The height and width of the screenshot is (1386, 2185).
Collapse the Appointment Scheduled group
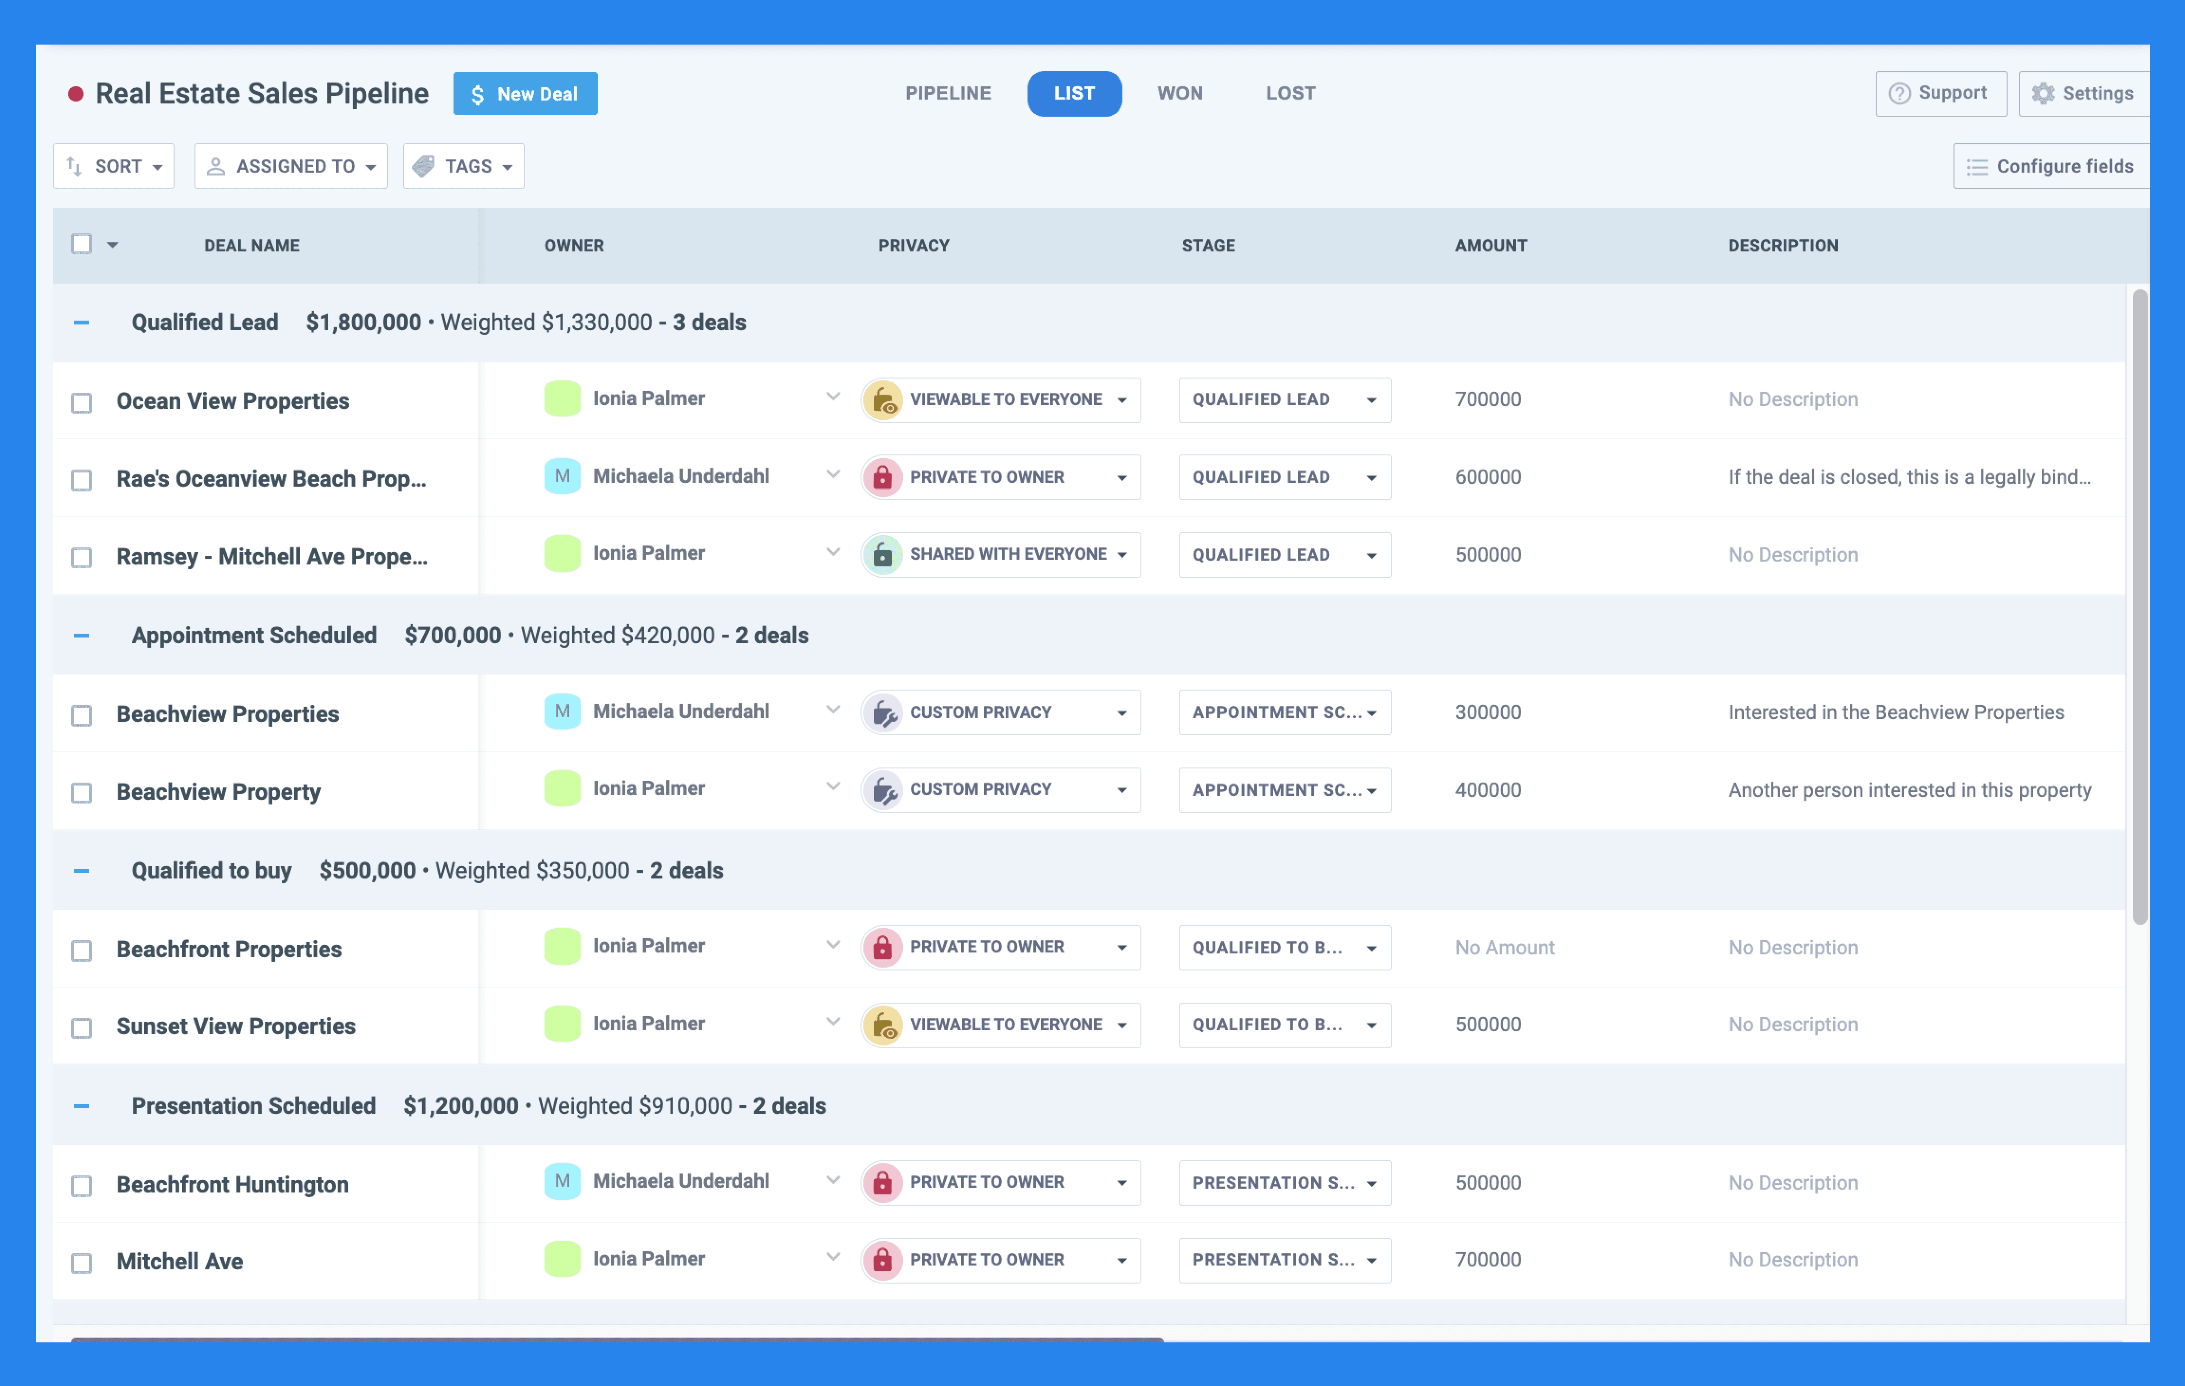click(82, 636)
